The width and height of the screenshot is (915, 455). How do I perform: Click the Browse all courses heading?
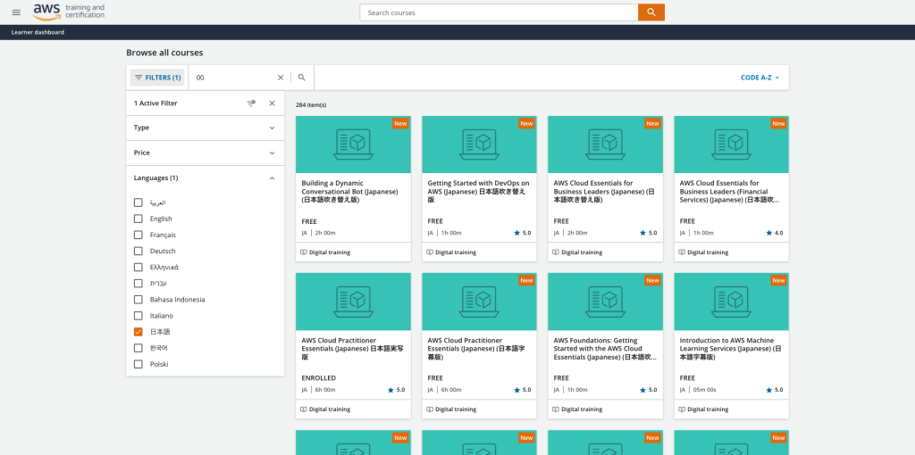pyautogui.click(x=164, y=53)
